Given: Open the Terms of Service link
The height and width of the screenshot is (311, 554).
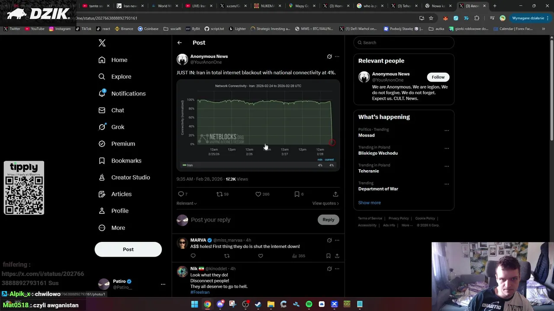Looking at the screenshot, I should (x=370, y=219).
